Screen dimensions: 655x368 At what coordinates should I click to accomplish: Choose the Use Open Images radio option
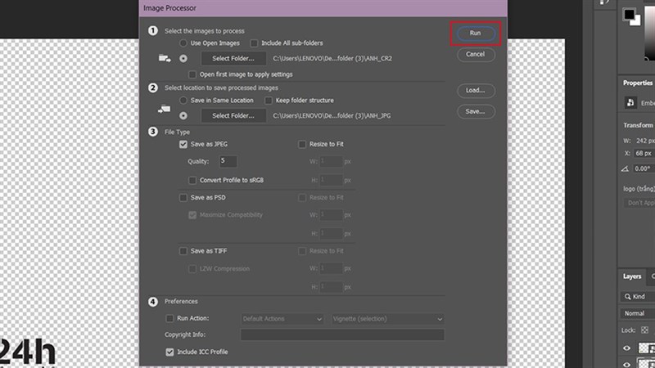[x=183, y=43]
